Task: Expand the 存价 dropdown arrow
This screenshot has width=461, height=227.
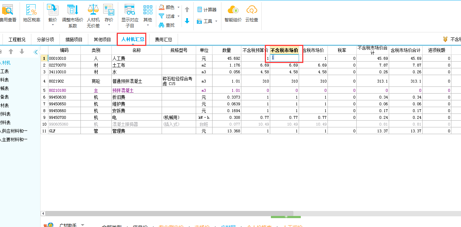Action: 109,25
